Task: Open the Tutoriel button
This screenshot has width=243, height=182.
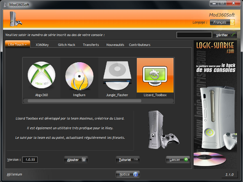Action: [128, 160]
